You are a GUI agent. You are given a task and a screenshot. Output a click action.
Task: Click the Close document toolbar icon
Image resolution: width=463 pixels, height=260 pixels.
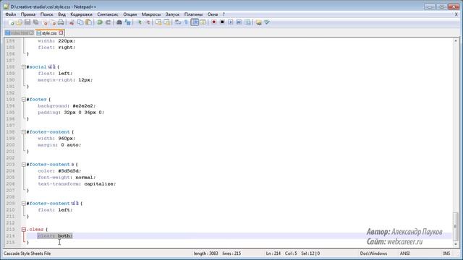tap(45, 22)
